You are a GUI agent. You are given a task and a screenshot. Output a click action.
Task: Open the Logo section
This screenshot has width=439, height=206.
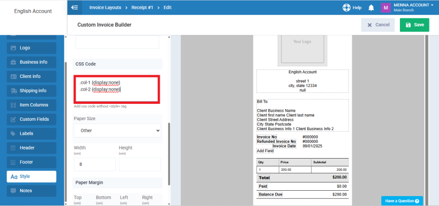(31, 48)
